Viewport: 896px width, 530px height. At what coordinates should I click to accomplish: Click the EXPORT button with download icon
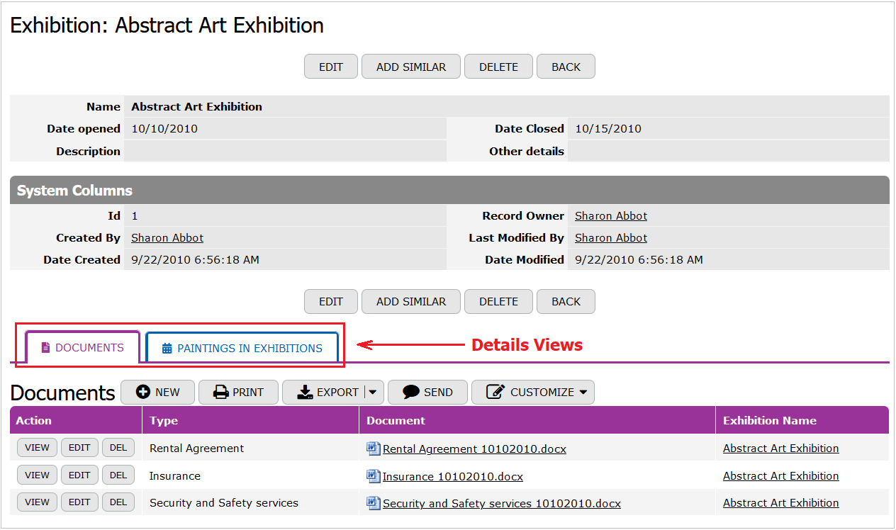(x=323, y=392)
